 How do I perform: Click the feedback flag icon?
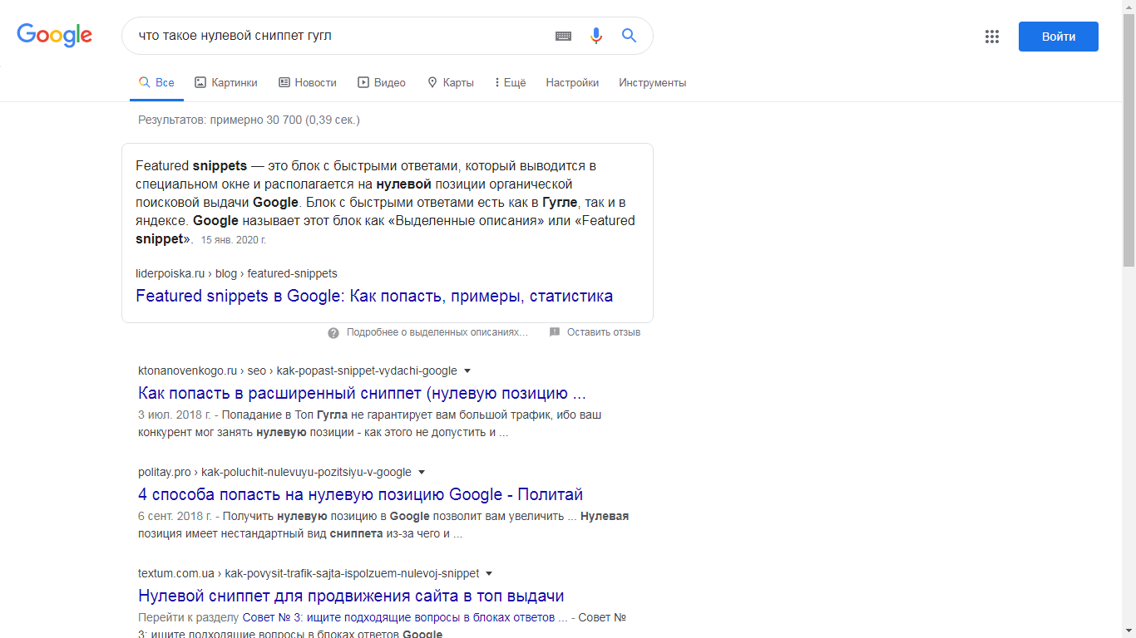coord(555,332)
